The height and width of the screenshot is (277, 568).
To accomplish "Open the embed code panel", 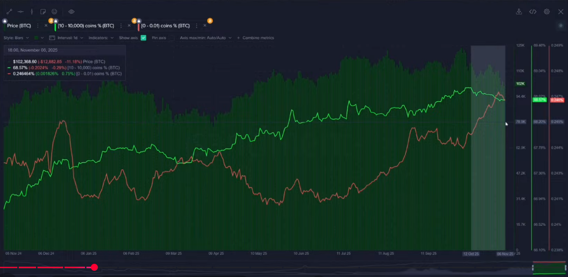I will [x=533, y=11].
